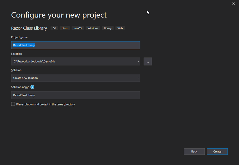The height and width of the screenshot is (165, 239).
Task: Click the Solution name info icon
Action: (32, 87)
